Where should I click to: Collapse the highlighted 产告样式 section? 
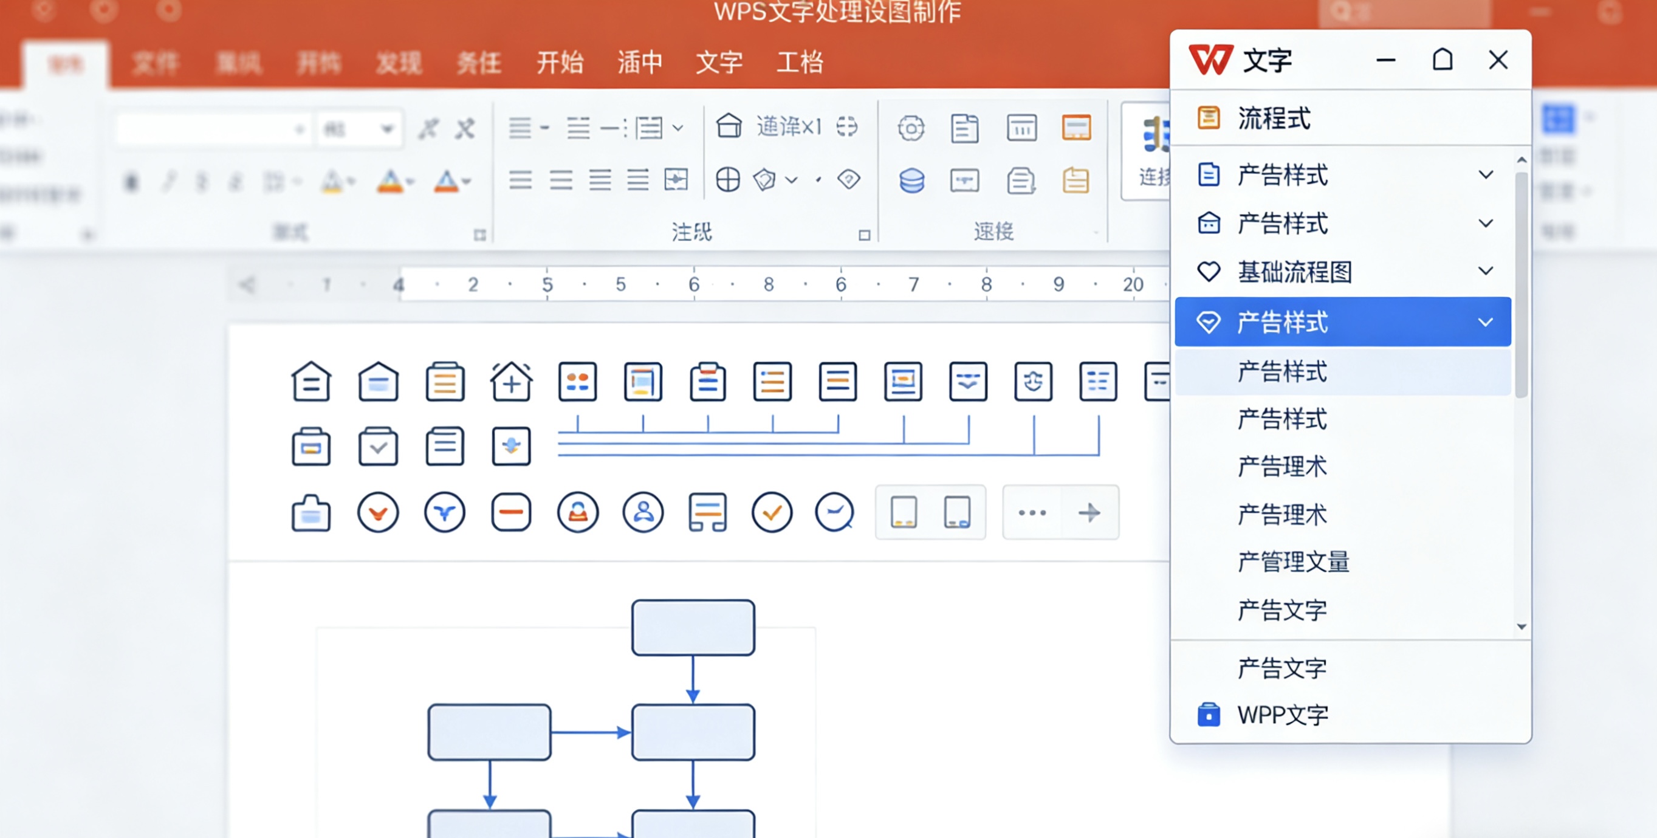tap(1486, 321)
